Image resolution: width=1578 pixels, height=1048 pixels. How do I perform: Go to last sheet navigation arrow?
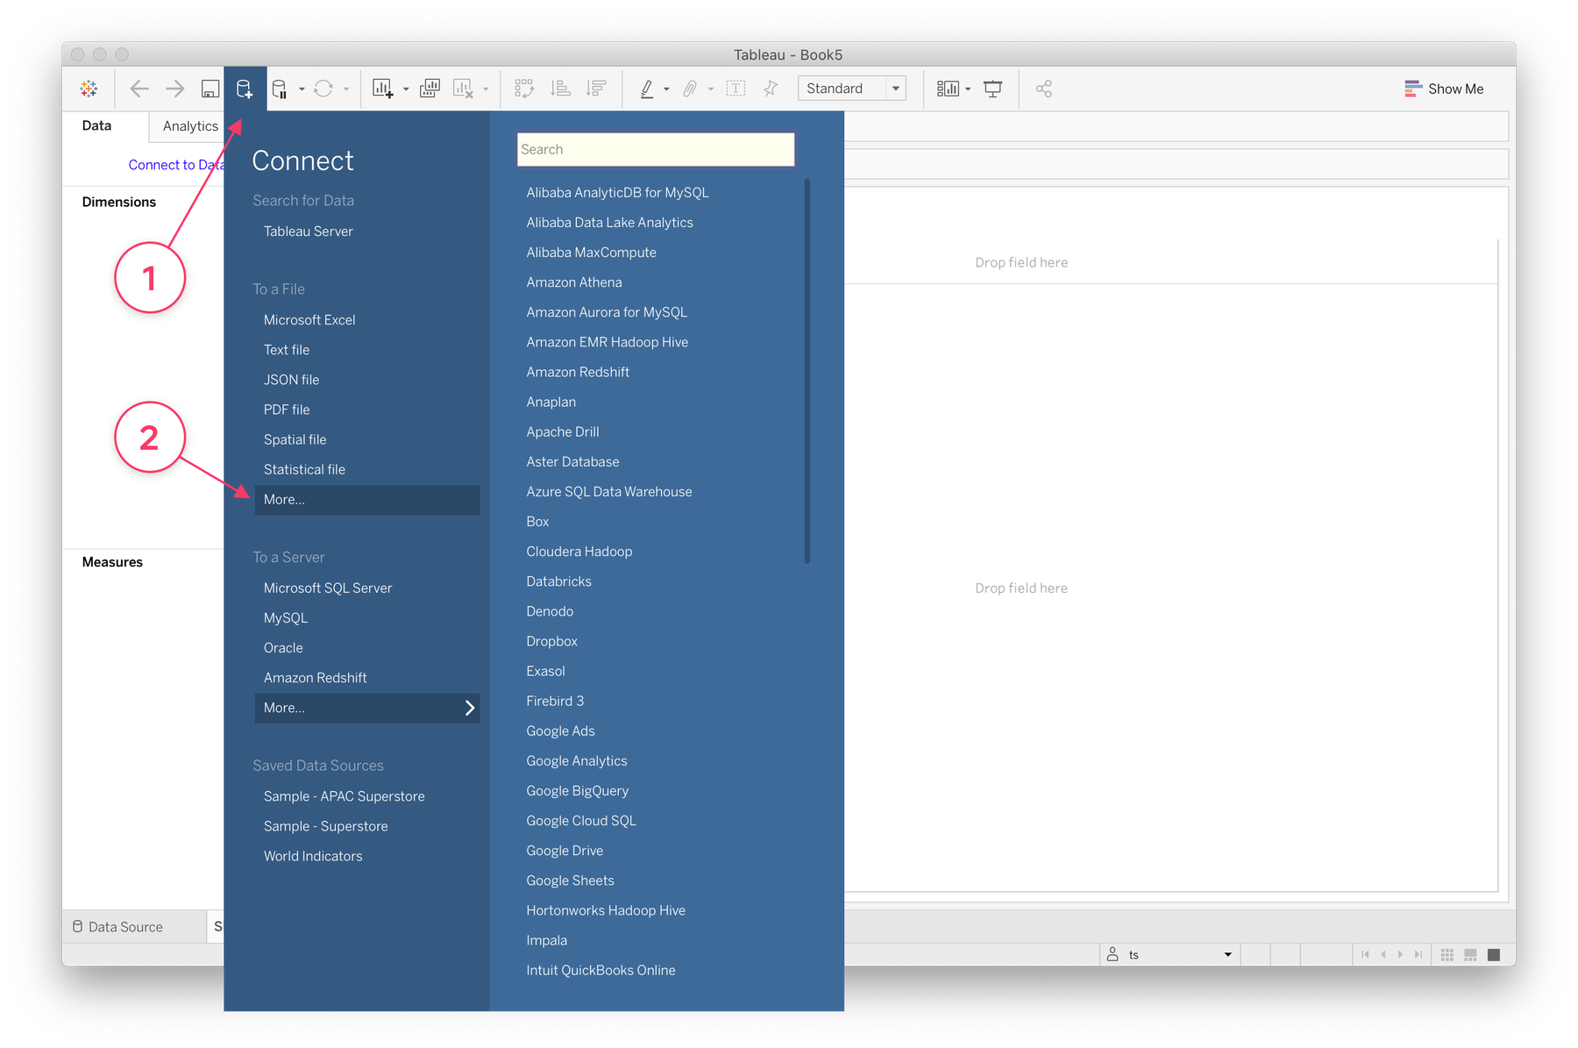(1418, 955)
